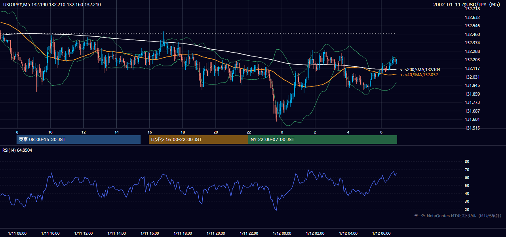Click price axis value 132.203
The height and width of the screenshot is (237, 506).
pos(472,60)
